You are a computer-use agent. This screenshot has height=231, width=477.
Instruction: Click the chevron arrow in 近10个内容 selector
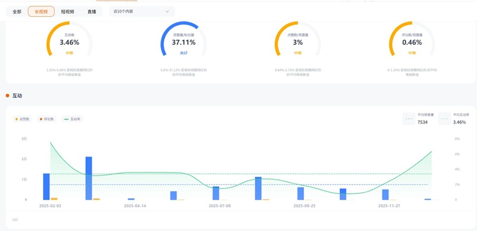[167, 11]
